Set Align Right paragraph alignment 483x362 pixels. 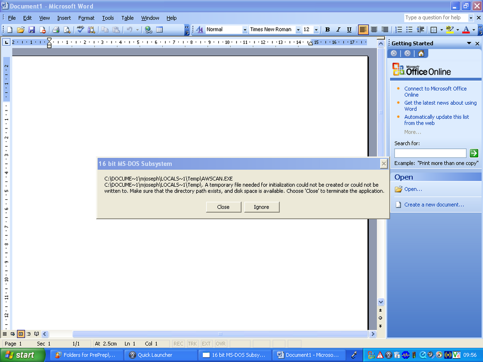pos(385,29)
